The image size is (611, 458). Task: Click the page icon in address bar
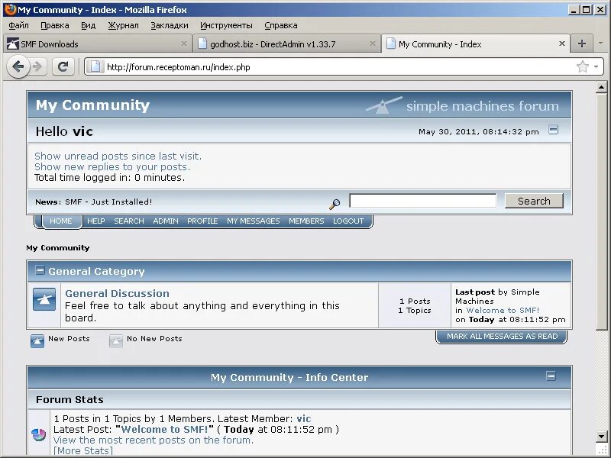coord(95,67)
